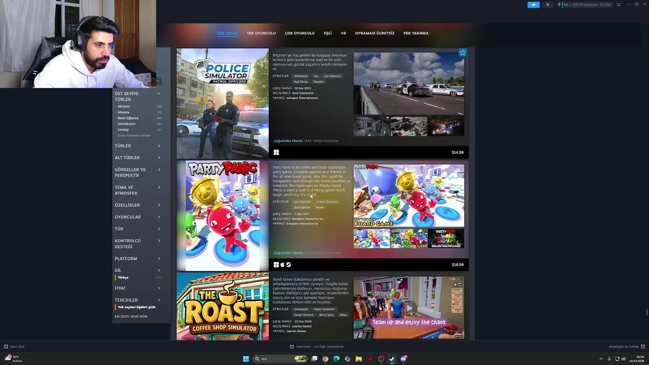This screenshot has width=649, height=365.
Task: Expand KONTROLCÜ DESTEĞİ section
Action: pos(137,243)
